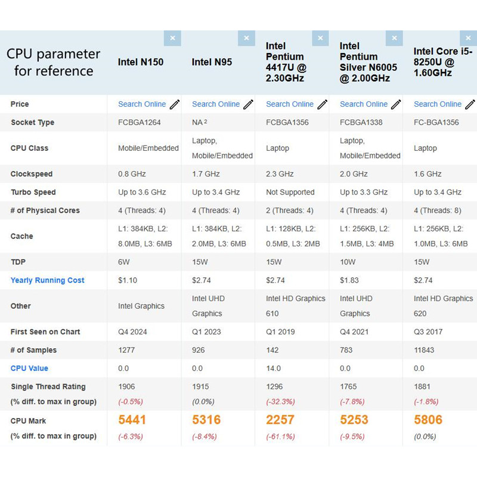Image resolution: width=477 pixels, height=477 pixels.
Task: Remove the Intel N95 column
Action: tap(246, 38)
